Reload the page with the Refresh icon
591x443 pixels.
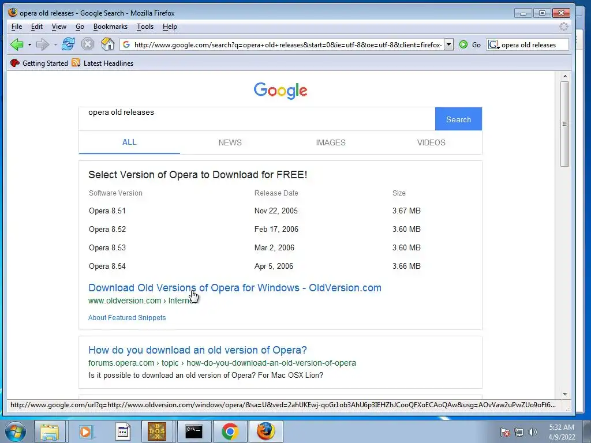click(68, 44)
